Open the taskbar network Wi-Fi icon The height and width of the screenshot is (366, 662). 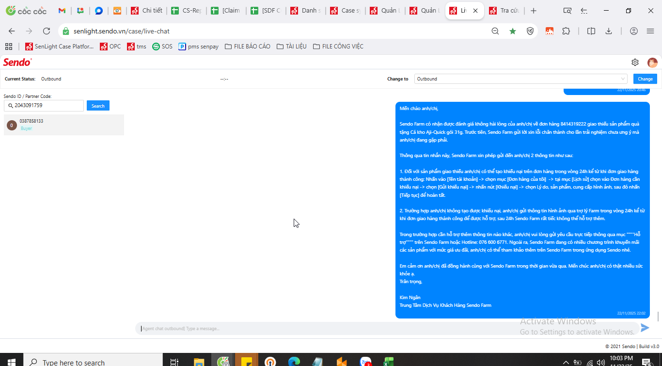(x=590, y=362)
